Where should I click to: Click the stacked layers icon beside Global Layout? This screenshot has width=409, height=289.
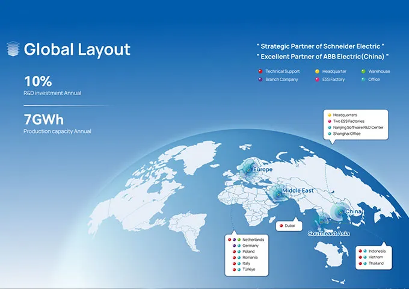13,49
